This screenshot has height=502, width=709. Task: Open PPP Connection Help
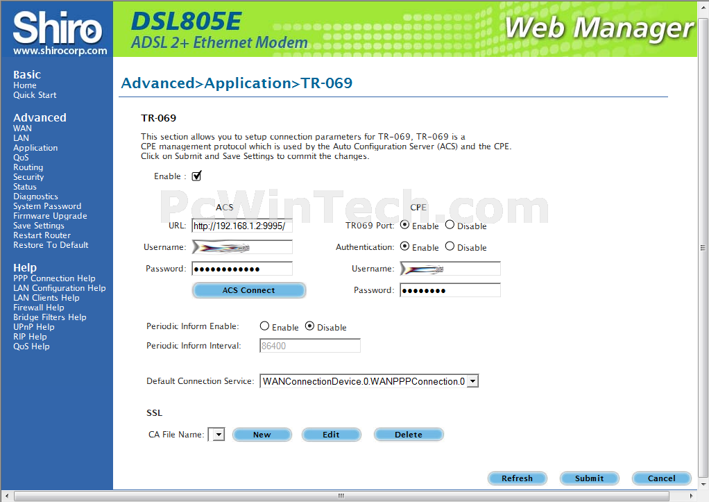click(54, 278)
